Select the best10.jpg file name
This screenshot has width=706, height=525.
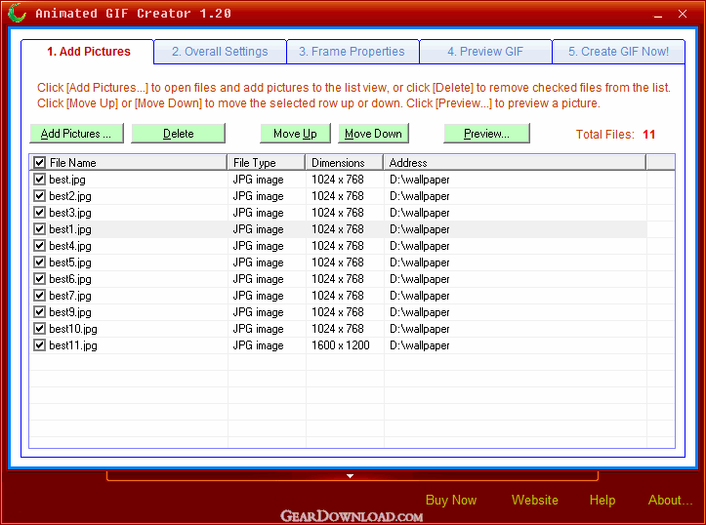73,329
